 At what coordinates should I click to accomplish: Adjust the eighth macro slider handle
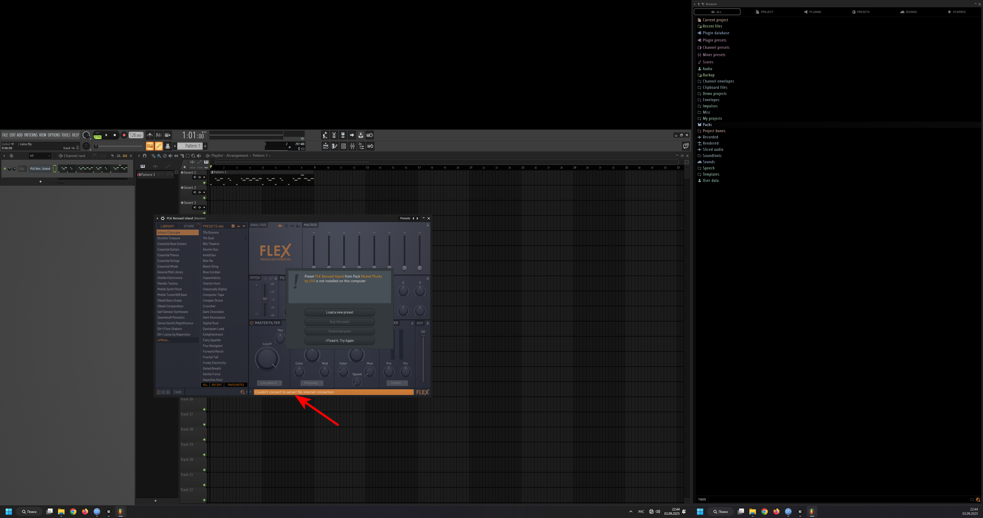[x=419, y=268]
